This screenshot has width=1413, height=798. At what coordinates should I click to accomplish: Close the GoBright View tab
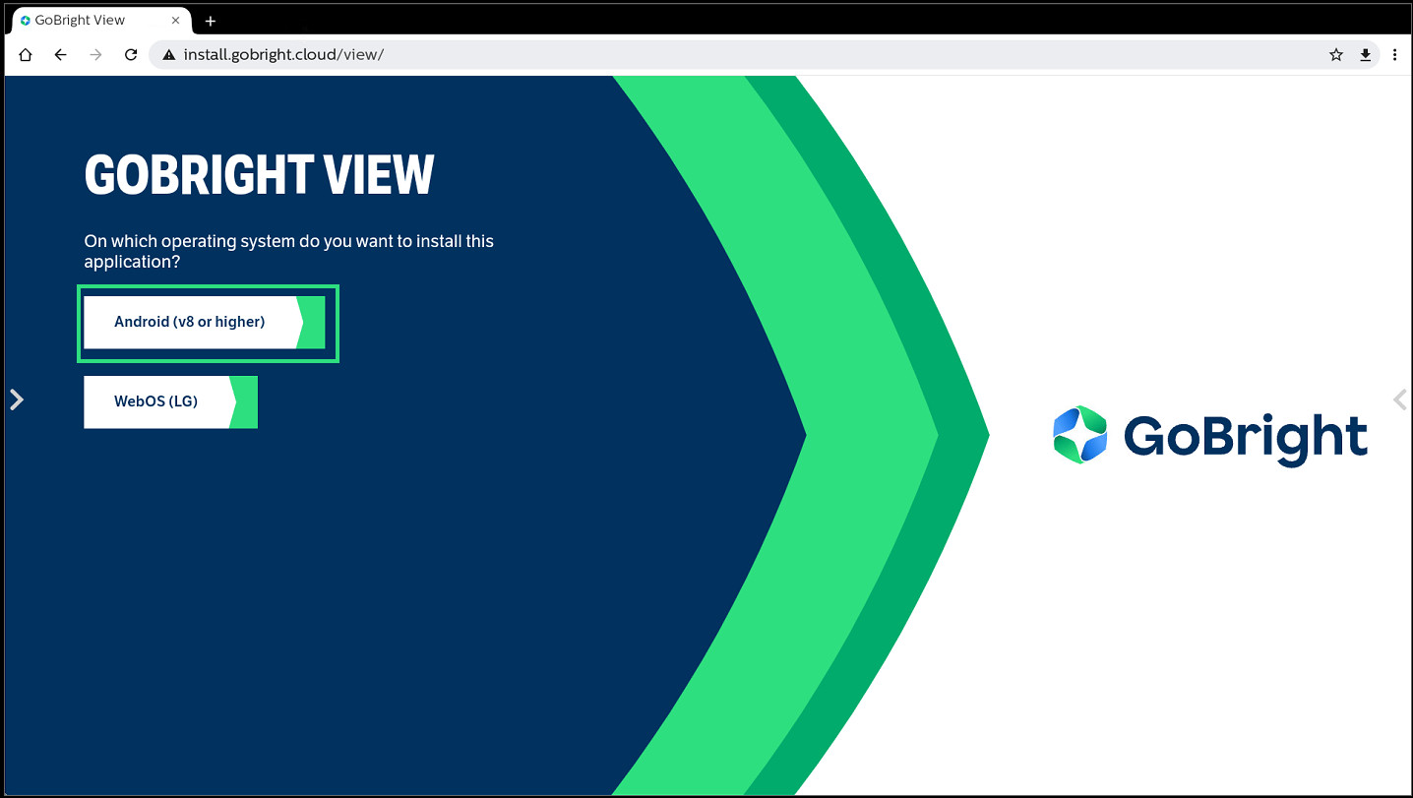tap(176, 21)
